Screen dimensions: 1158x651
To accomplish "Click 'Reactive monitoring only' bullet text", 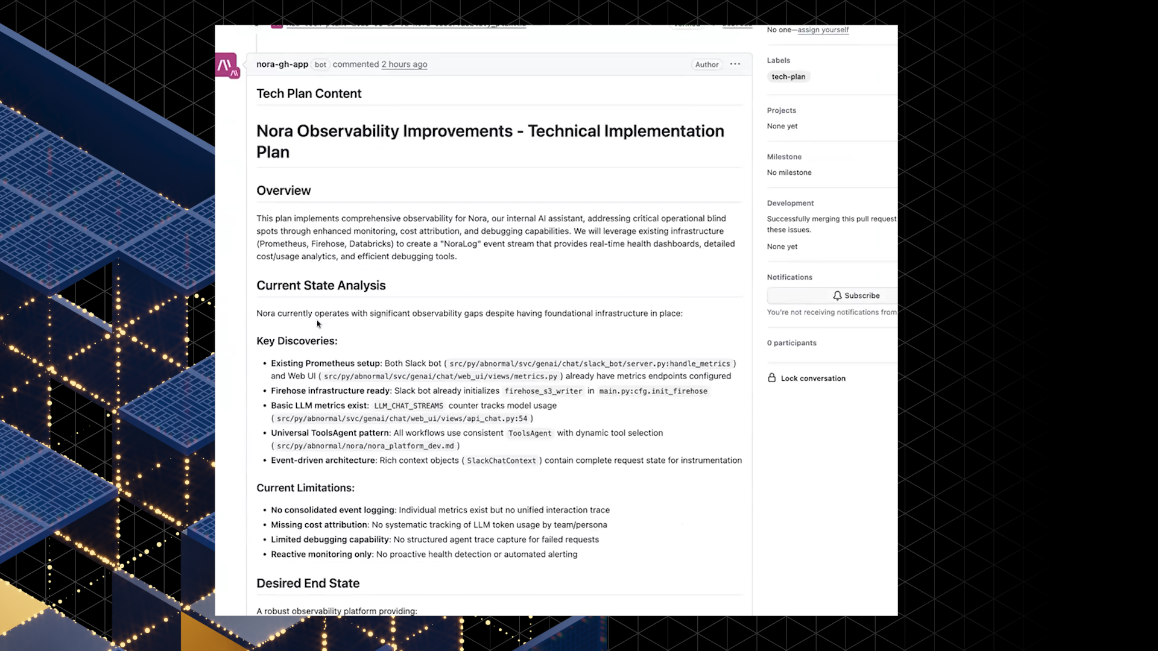I will pyautogui.click(x=321, y=555).
